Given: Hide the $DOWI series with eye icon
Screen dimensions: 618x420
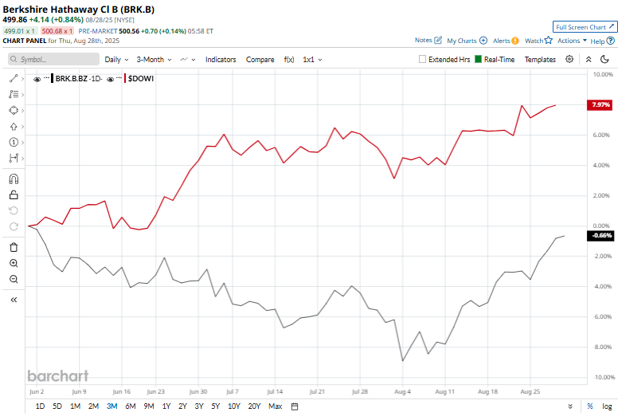Looking at the screenshot, I should (x=111, y=79).
